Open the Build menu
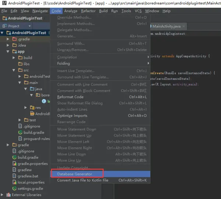The width and height of the screenshot is (221, 199). click(103, 11)
